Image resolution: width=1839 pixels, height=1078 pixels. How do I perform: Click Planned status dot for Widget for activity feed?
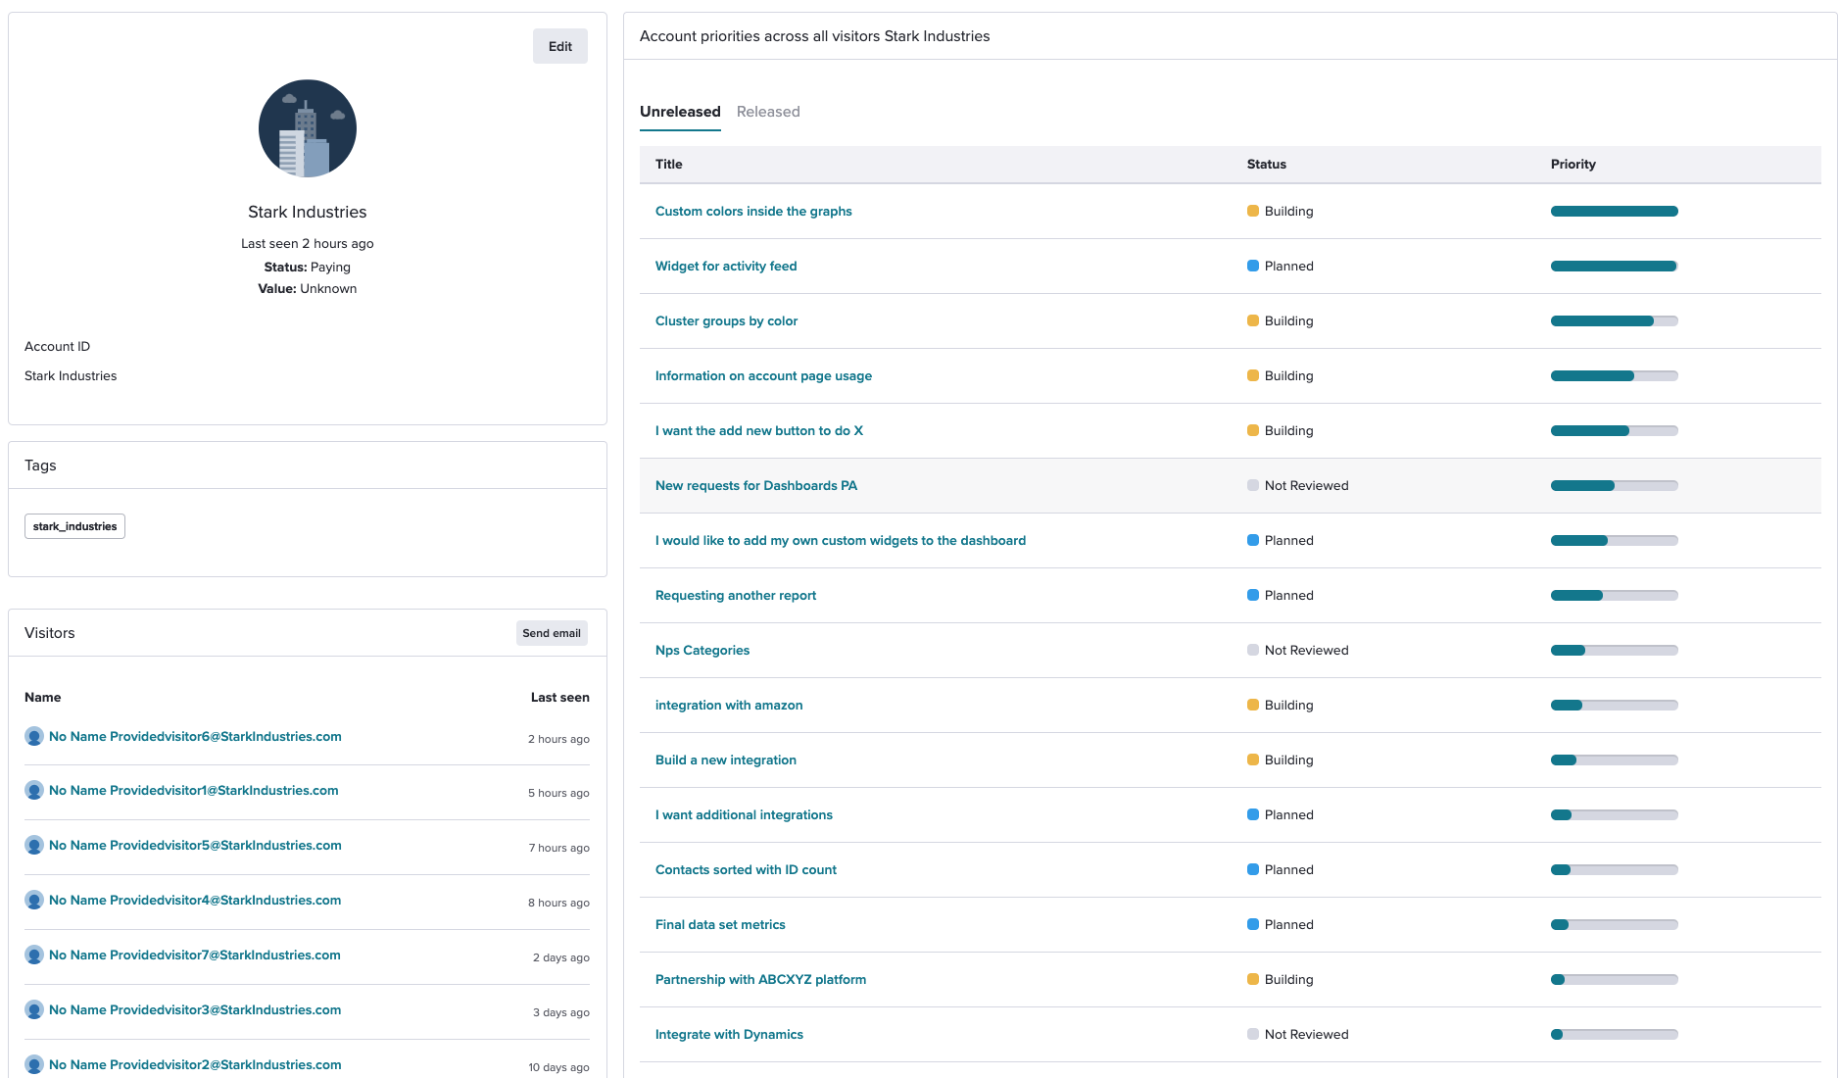(x=1252, y=266)
